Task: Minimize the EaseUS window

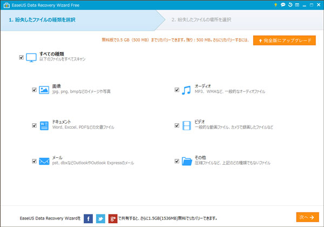Action: 304,5
